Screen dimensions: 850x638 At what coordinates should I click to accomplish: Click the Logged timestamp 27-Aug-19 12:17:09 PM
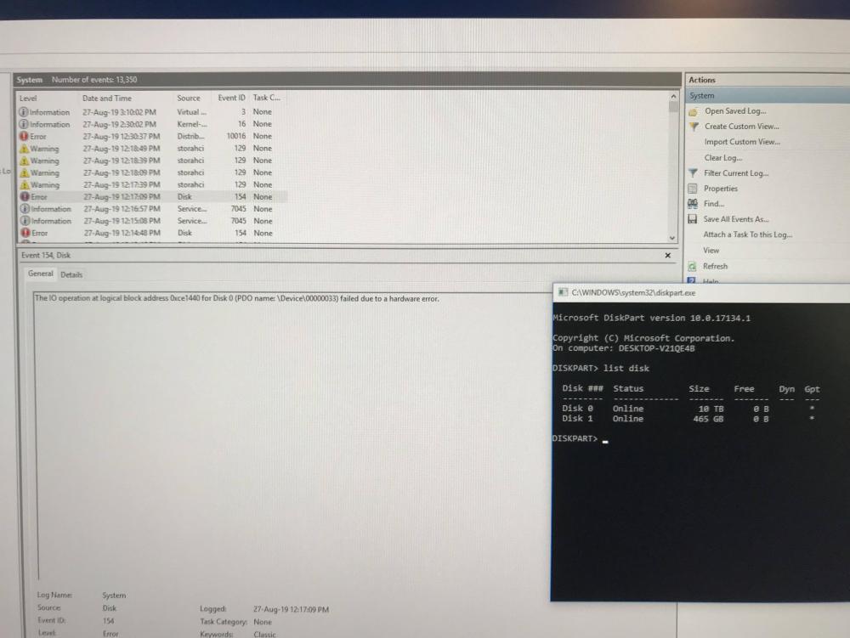291,609
